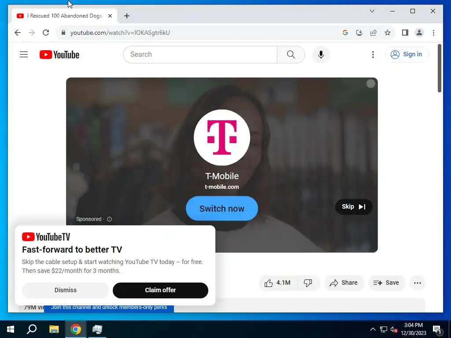Click the T-Mobile logo in the ad
Viewport: 451px width, 338px height.
pyautogui.click(x=222, y=137)
